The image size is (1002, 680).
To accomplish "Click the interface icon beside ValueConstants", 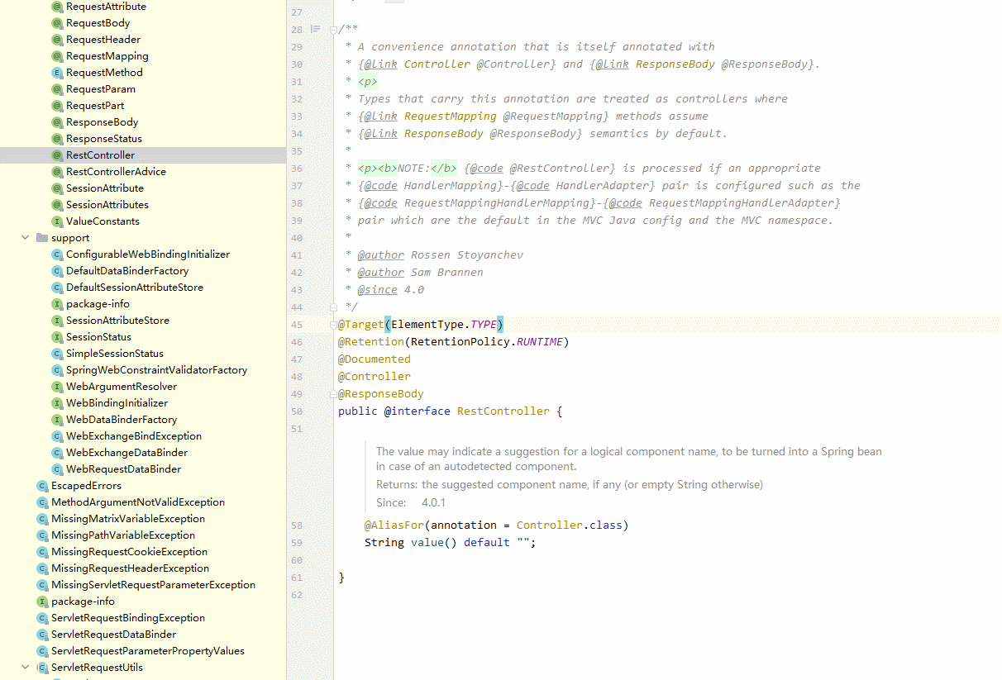I will 57,221.
